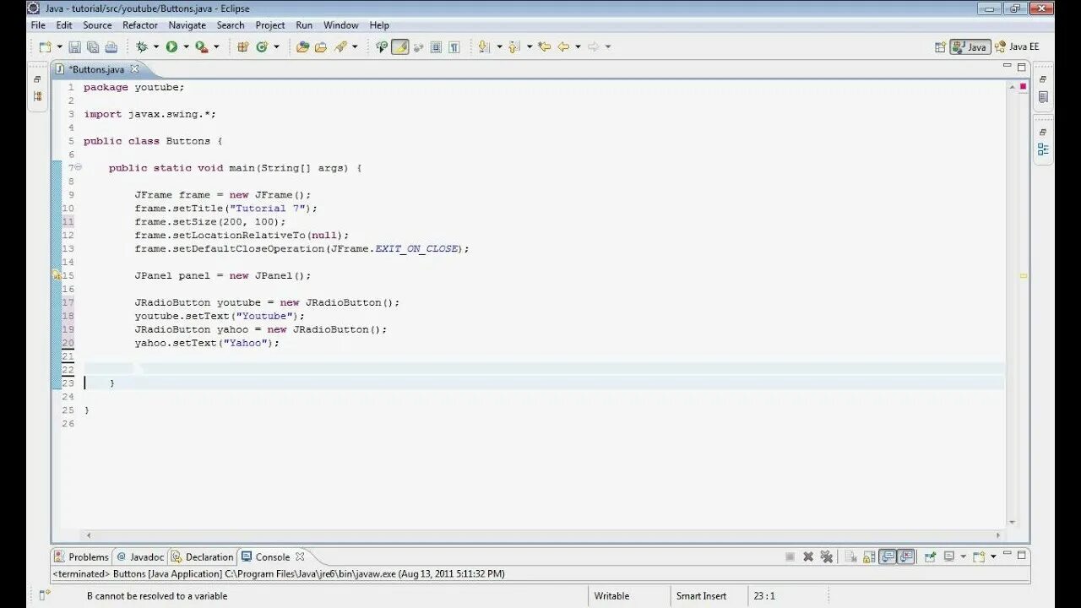Toggle Scroll Lock in the console
Screen dimensions: 1081x608
pyautogui.click(x=869, y=556)
